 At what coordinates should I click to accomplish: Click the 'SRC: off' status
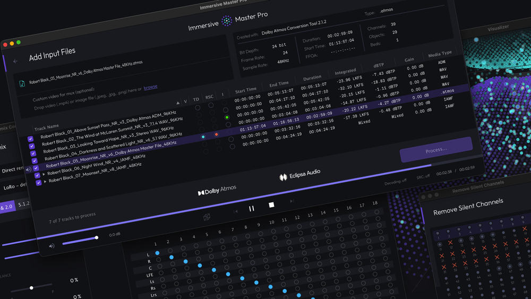tap(423, 177)
